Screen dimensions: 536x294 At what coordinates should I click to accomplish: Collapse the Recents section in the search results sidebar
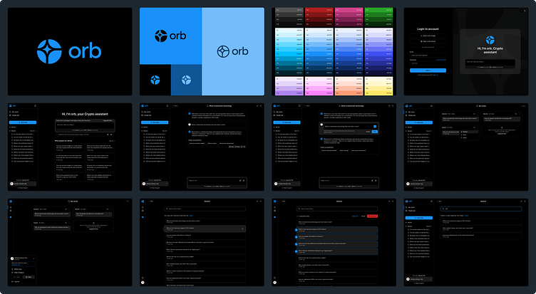(406, 226)
